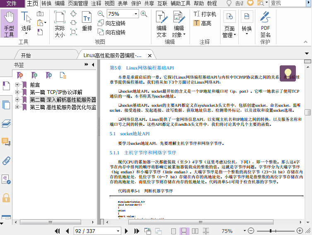Image resolution: width=312 pixels, height=235 pixels.
Task: Open the 文件 (File) menu
Action: point(12,3)
